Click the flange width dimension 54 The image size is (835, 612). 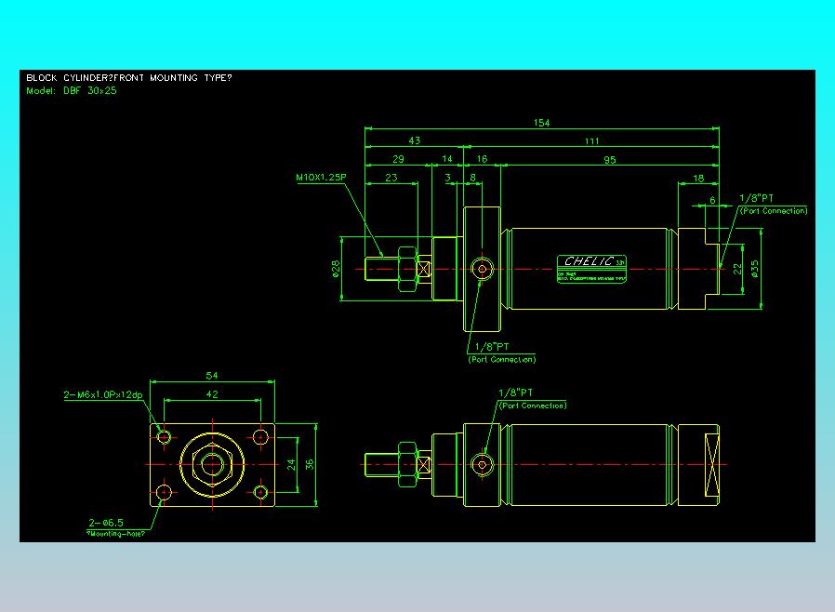212,376
